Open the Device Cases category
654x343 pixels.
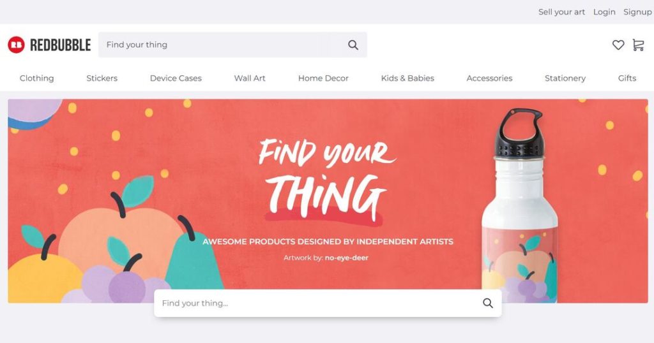pyautogui.click(x=176, y=78)
